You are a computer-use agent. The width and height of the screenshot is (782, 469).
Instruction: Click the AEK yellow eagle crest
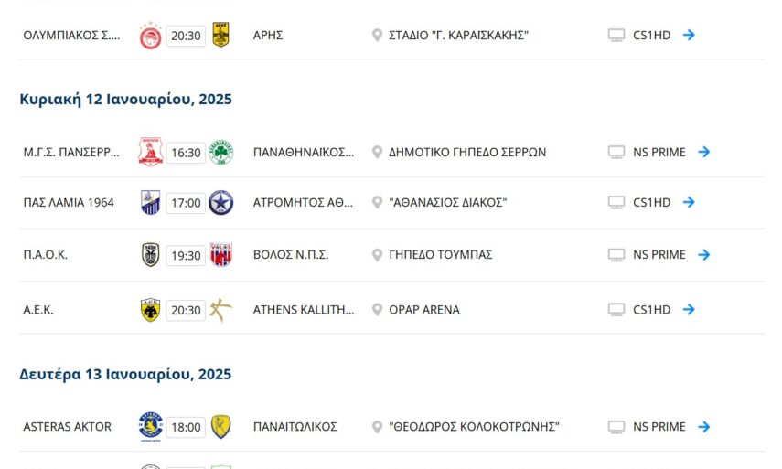point(150,310)
